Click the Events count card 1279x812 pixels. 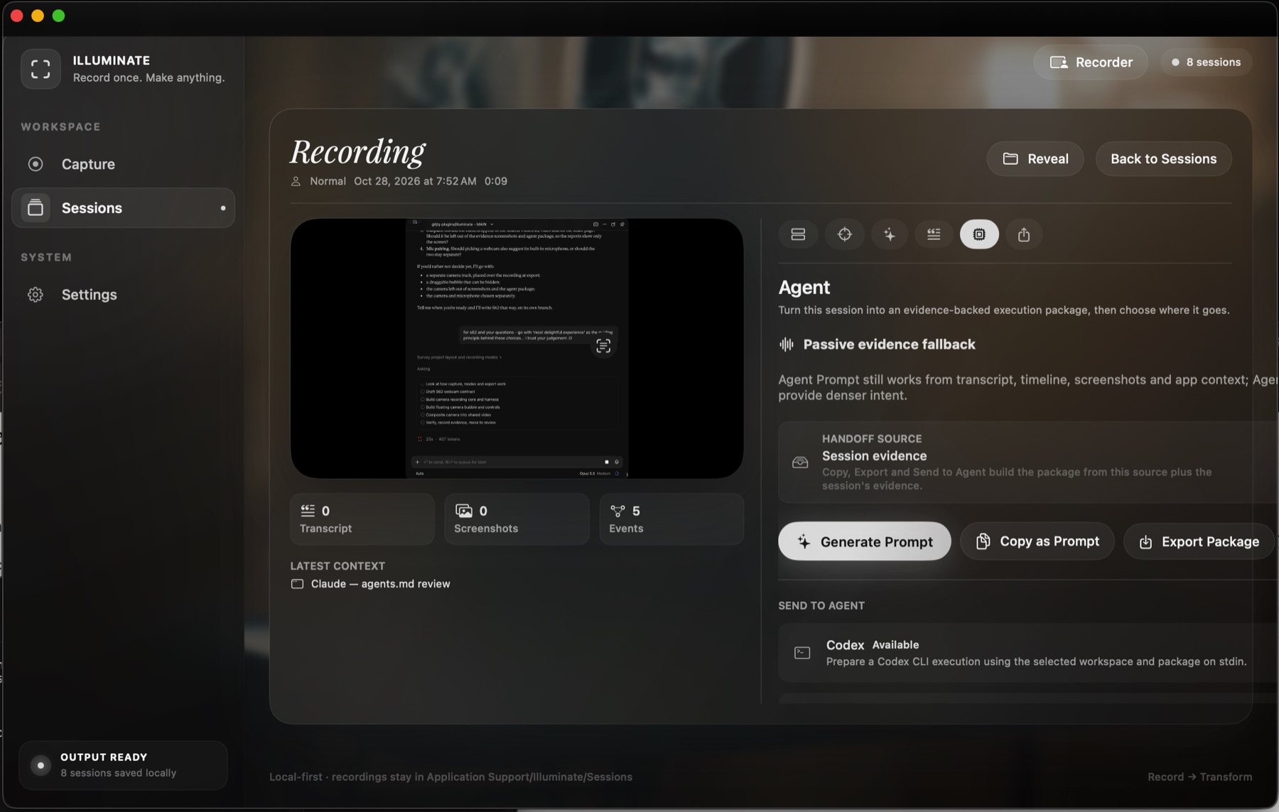[671, 519]
